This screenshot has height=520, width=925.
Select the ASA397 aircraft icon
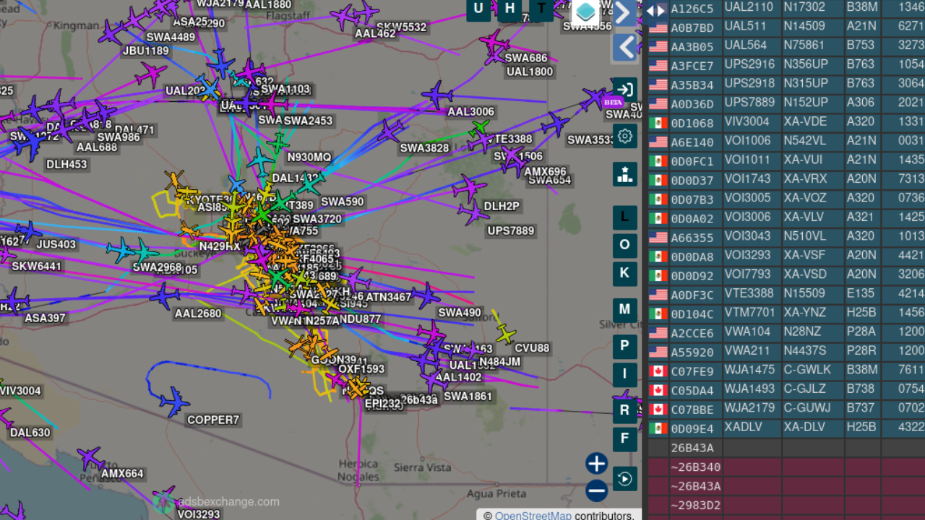pos(14,300)
